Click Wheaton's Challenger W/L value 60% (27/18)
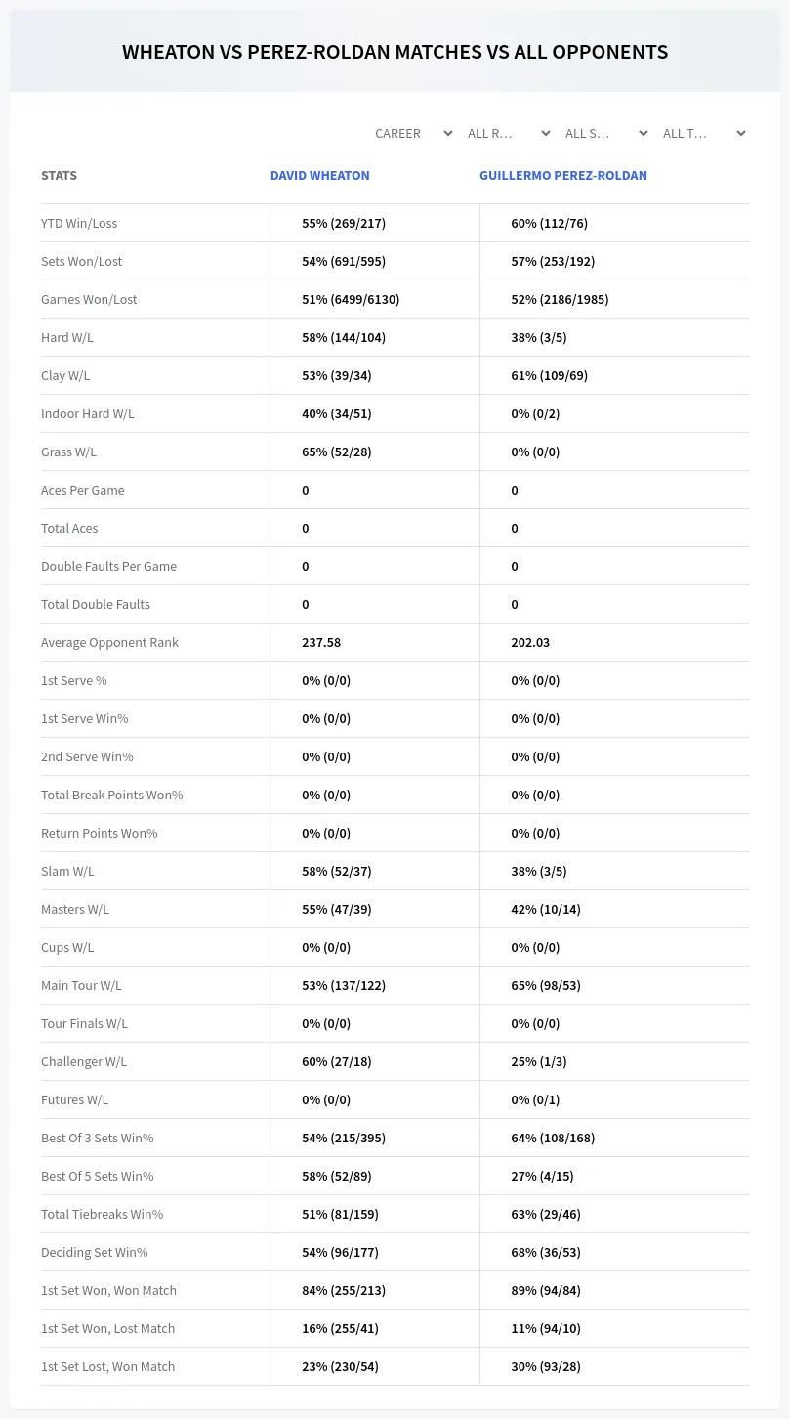The height and width of the screenshot is (1419, 790). click(336, 1061)
